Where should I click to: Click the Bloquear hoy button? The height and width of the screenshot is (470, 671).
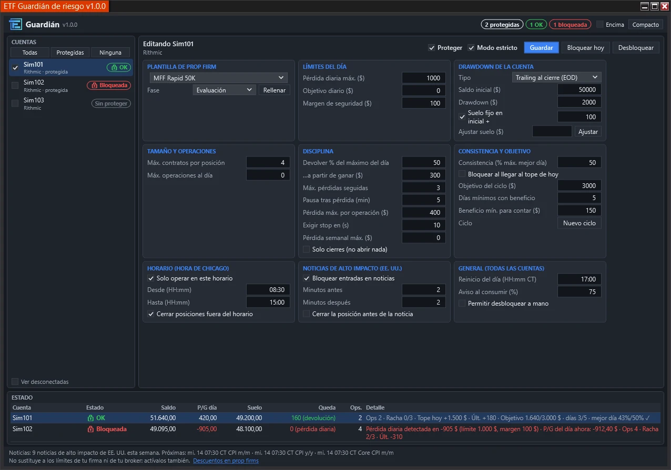[585, 48]
